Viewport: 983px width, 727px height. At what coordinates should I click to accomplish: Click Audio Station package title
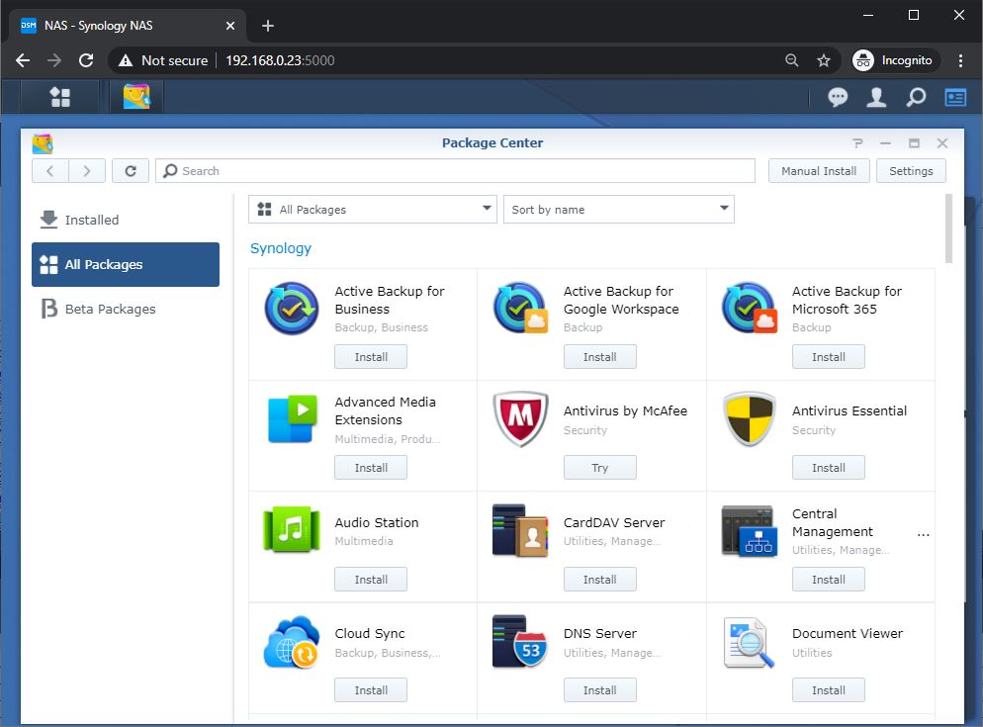[x=376, y=522]
